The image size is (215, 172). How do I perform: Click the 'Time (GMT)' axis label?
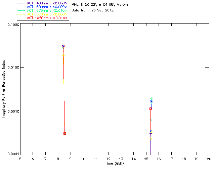115,163
